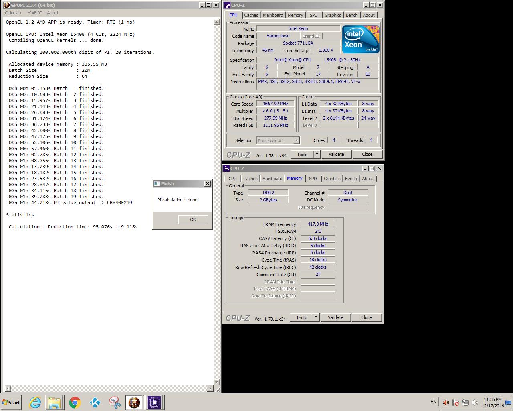Open Graphics tab in top CPU-Z window

(x=333, y=15)
